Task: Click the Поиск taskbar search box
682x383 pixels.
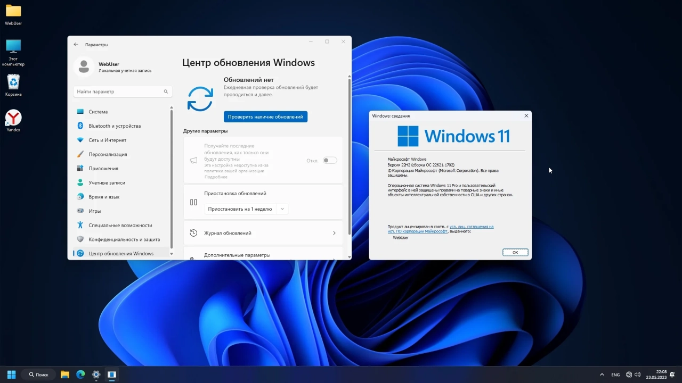Action: pyautogui.click(x=39, y=374)
